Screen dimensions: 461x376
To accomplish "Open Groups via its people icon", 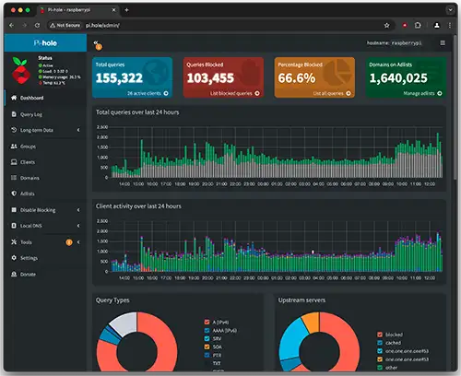I will 14,147.
